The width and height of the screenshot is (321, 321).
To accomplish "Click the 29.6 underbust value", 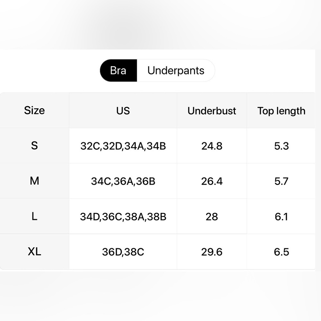I will [x=212, y=252].
